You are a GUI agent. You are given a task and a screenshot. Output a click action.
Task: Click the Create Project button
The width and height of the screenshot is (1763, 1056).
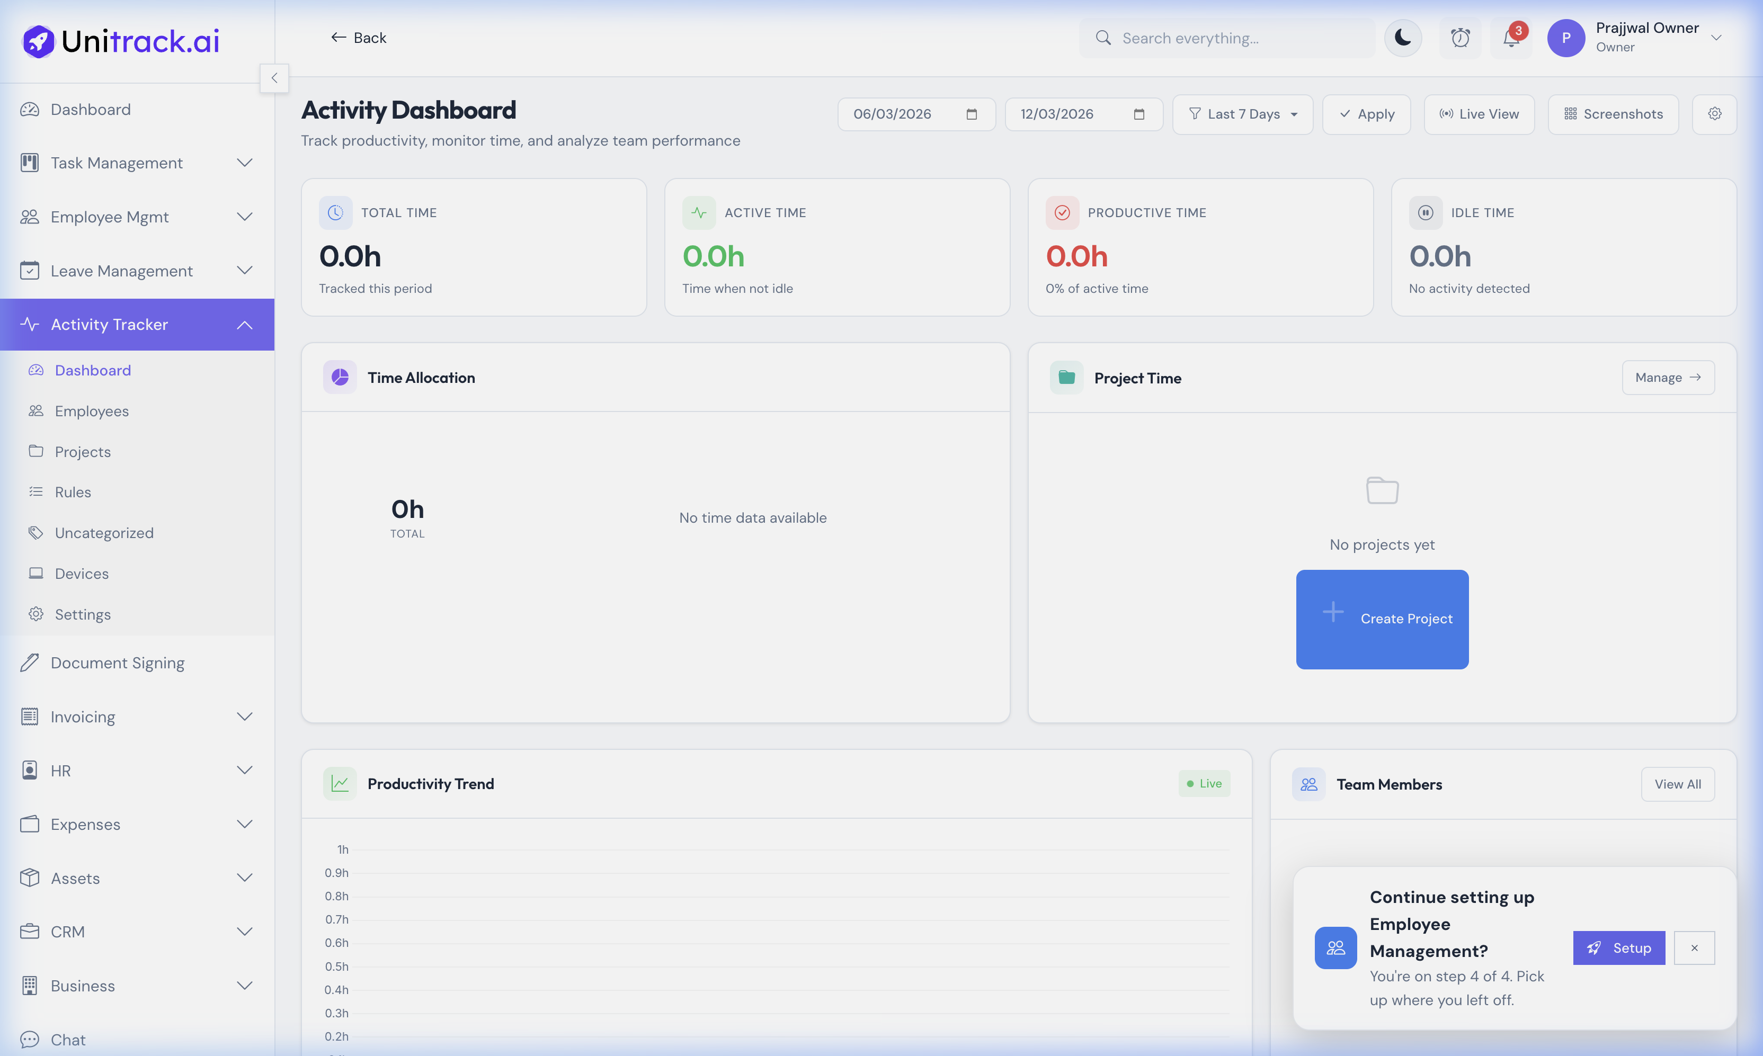(1382, 619)
